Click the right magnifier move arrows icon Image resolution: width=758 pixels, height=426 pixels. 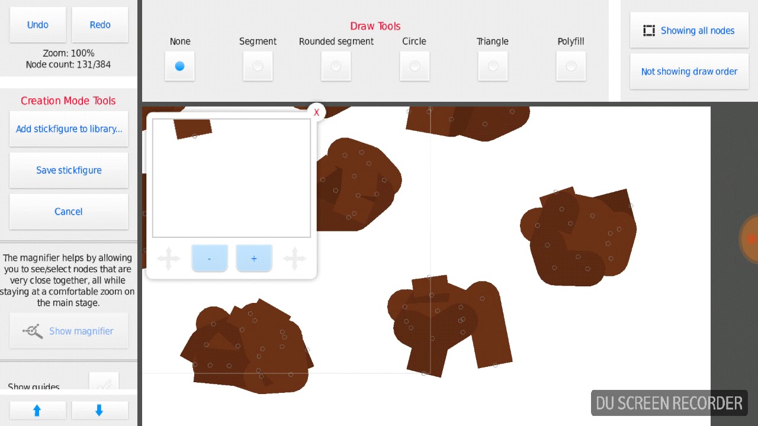point(294,259)
